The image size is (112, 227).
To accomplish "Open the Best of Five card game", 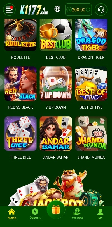I will pos(91,84).
